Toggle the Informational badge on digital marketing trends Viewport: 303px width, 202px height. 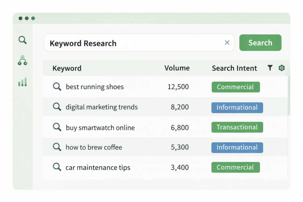237,107
